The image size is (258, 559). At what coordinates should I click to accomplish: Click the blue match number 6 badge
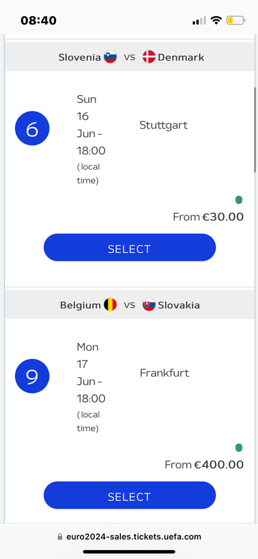32,129
